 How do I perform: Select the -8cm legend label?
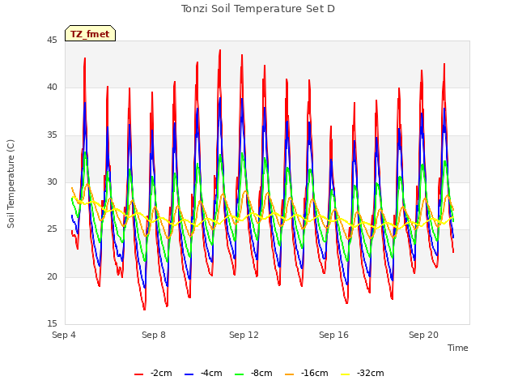pyautogui.click(x=261, y=373)
